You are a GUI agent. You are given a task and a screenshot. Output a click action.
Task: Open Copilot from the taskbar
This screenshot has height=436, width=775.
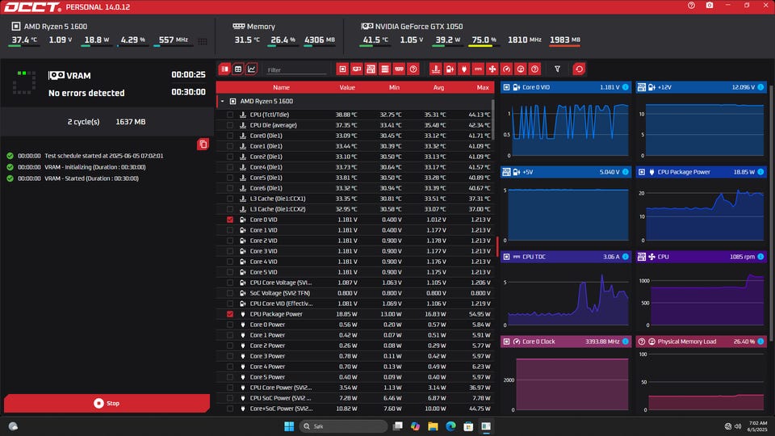tap(415, 426)
